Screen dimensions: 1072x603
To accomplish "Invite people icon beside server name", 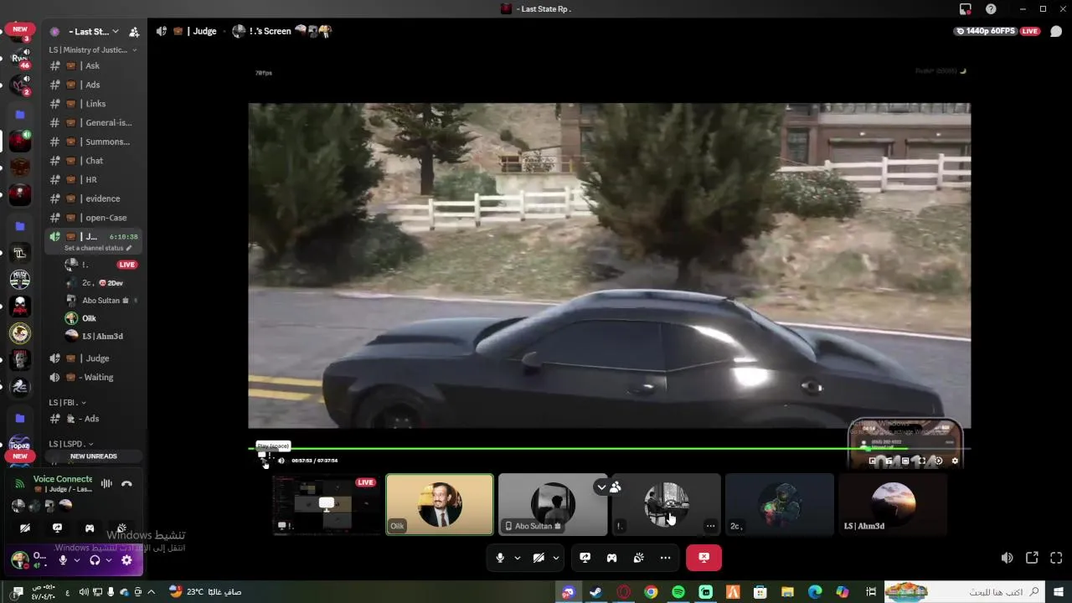I will point(134,32).
